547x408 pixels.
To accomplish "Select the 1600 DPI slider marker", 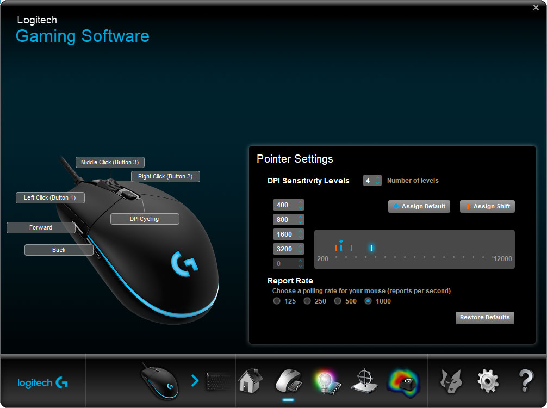I will click(x=351, y=248).
